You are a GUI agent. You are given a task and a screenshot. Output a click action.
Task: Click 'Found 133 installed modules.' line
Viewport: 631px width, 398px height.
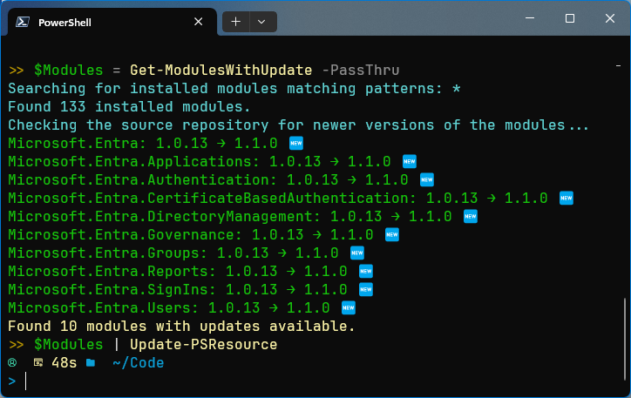tap(129, 107)
